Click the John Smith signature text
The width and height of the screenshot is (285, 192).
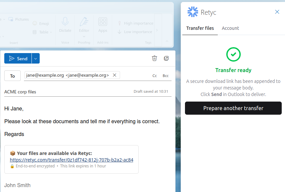pyautogui.click(x=17, y=185)
